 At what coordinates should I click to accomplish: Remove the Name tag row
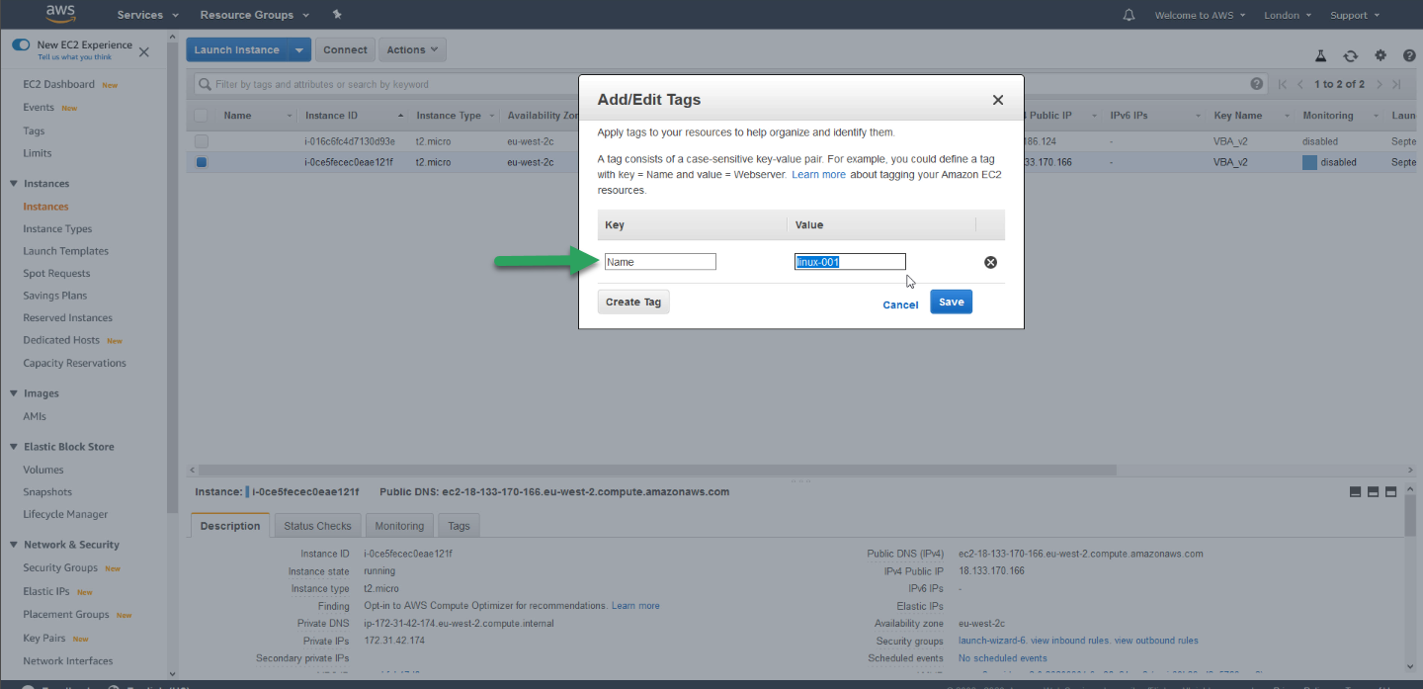(x=990, y=262)
